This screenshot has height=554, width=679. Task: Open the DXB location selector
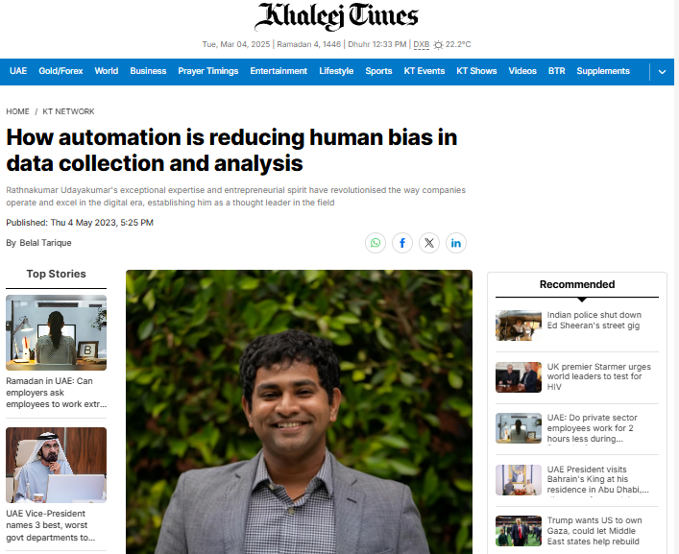(x=422, y=44)
